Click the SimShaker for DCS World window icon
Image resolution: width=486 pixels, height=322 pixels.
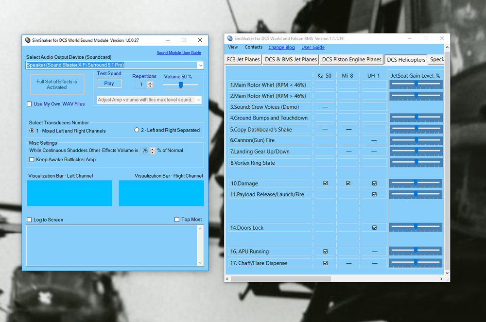point(230,38)
